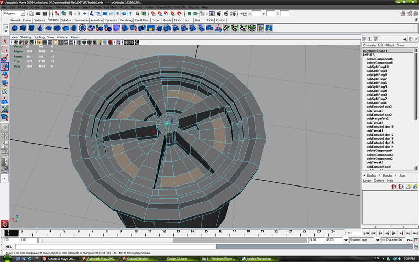Switch to the Surfaces shelf tab
419x262 pixels.
40,20
